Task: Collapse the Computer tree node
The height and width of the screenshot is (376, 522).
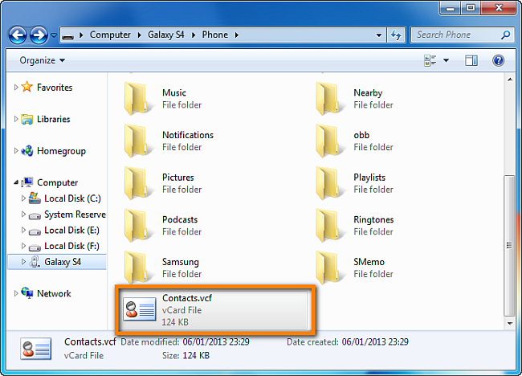Action: click(x=16, y=182)
